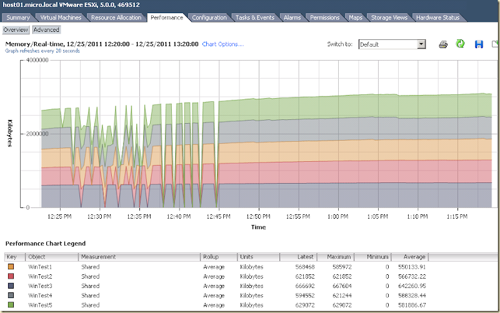The width and height of the screenshot is (500, 313).
Task: Sort legend by Minimum column header
Action: pos(372,257)
